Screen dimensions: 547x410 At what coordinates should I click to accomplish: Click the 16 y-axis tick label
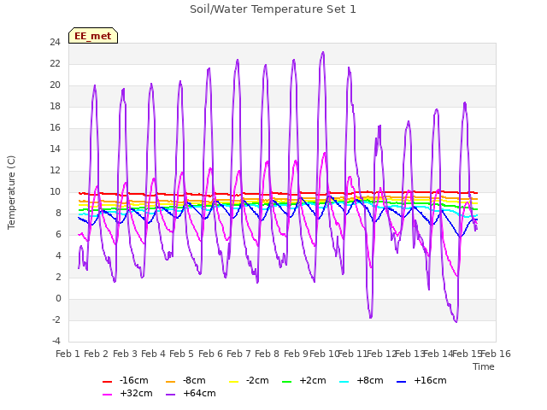(55, 128)
